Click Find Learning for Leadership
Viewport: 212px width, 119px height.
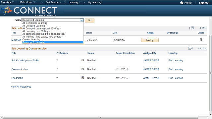[176, 78]
